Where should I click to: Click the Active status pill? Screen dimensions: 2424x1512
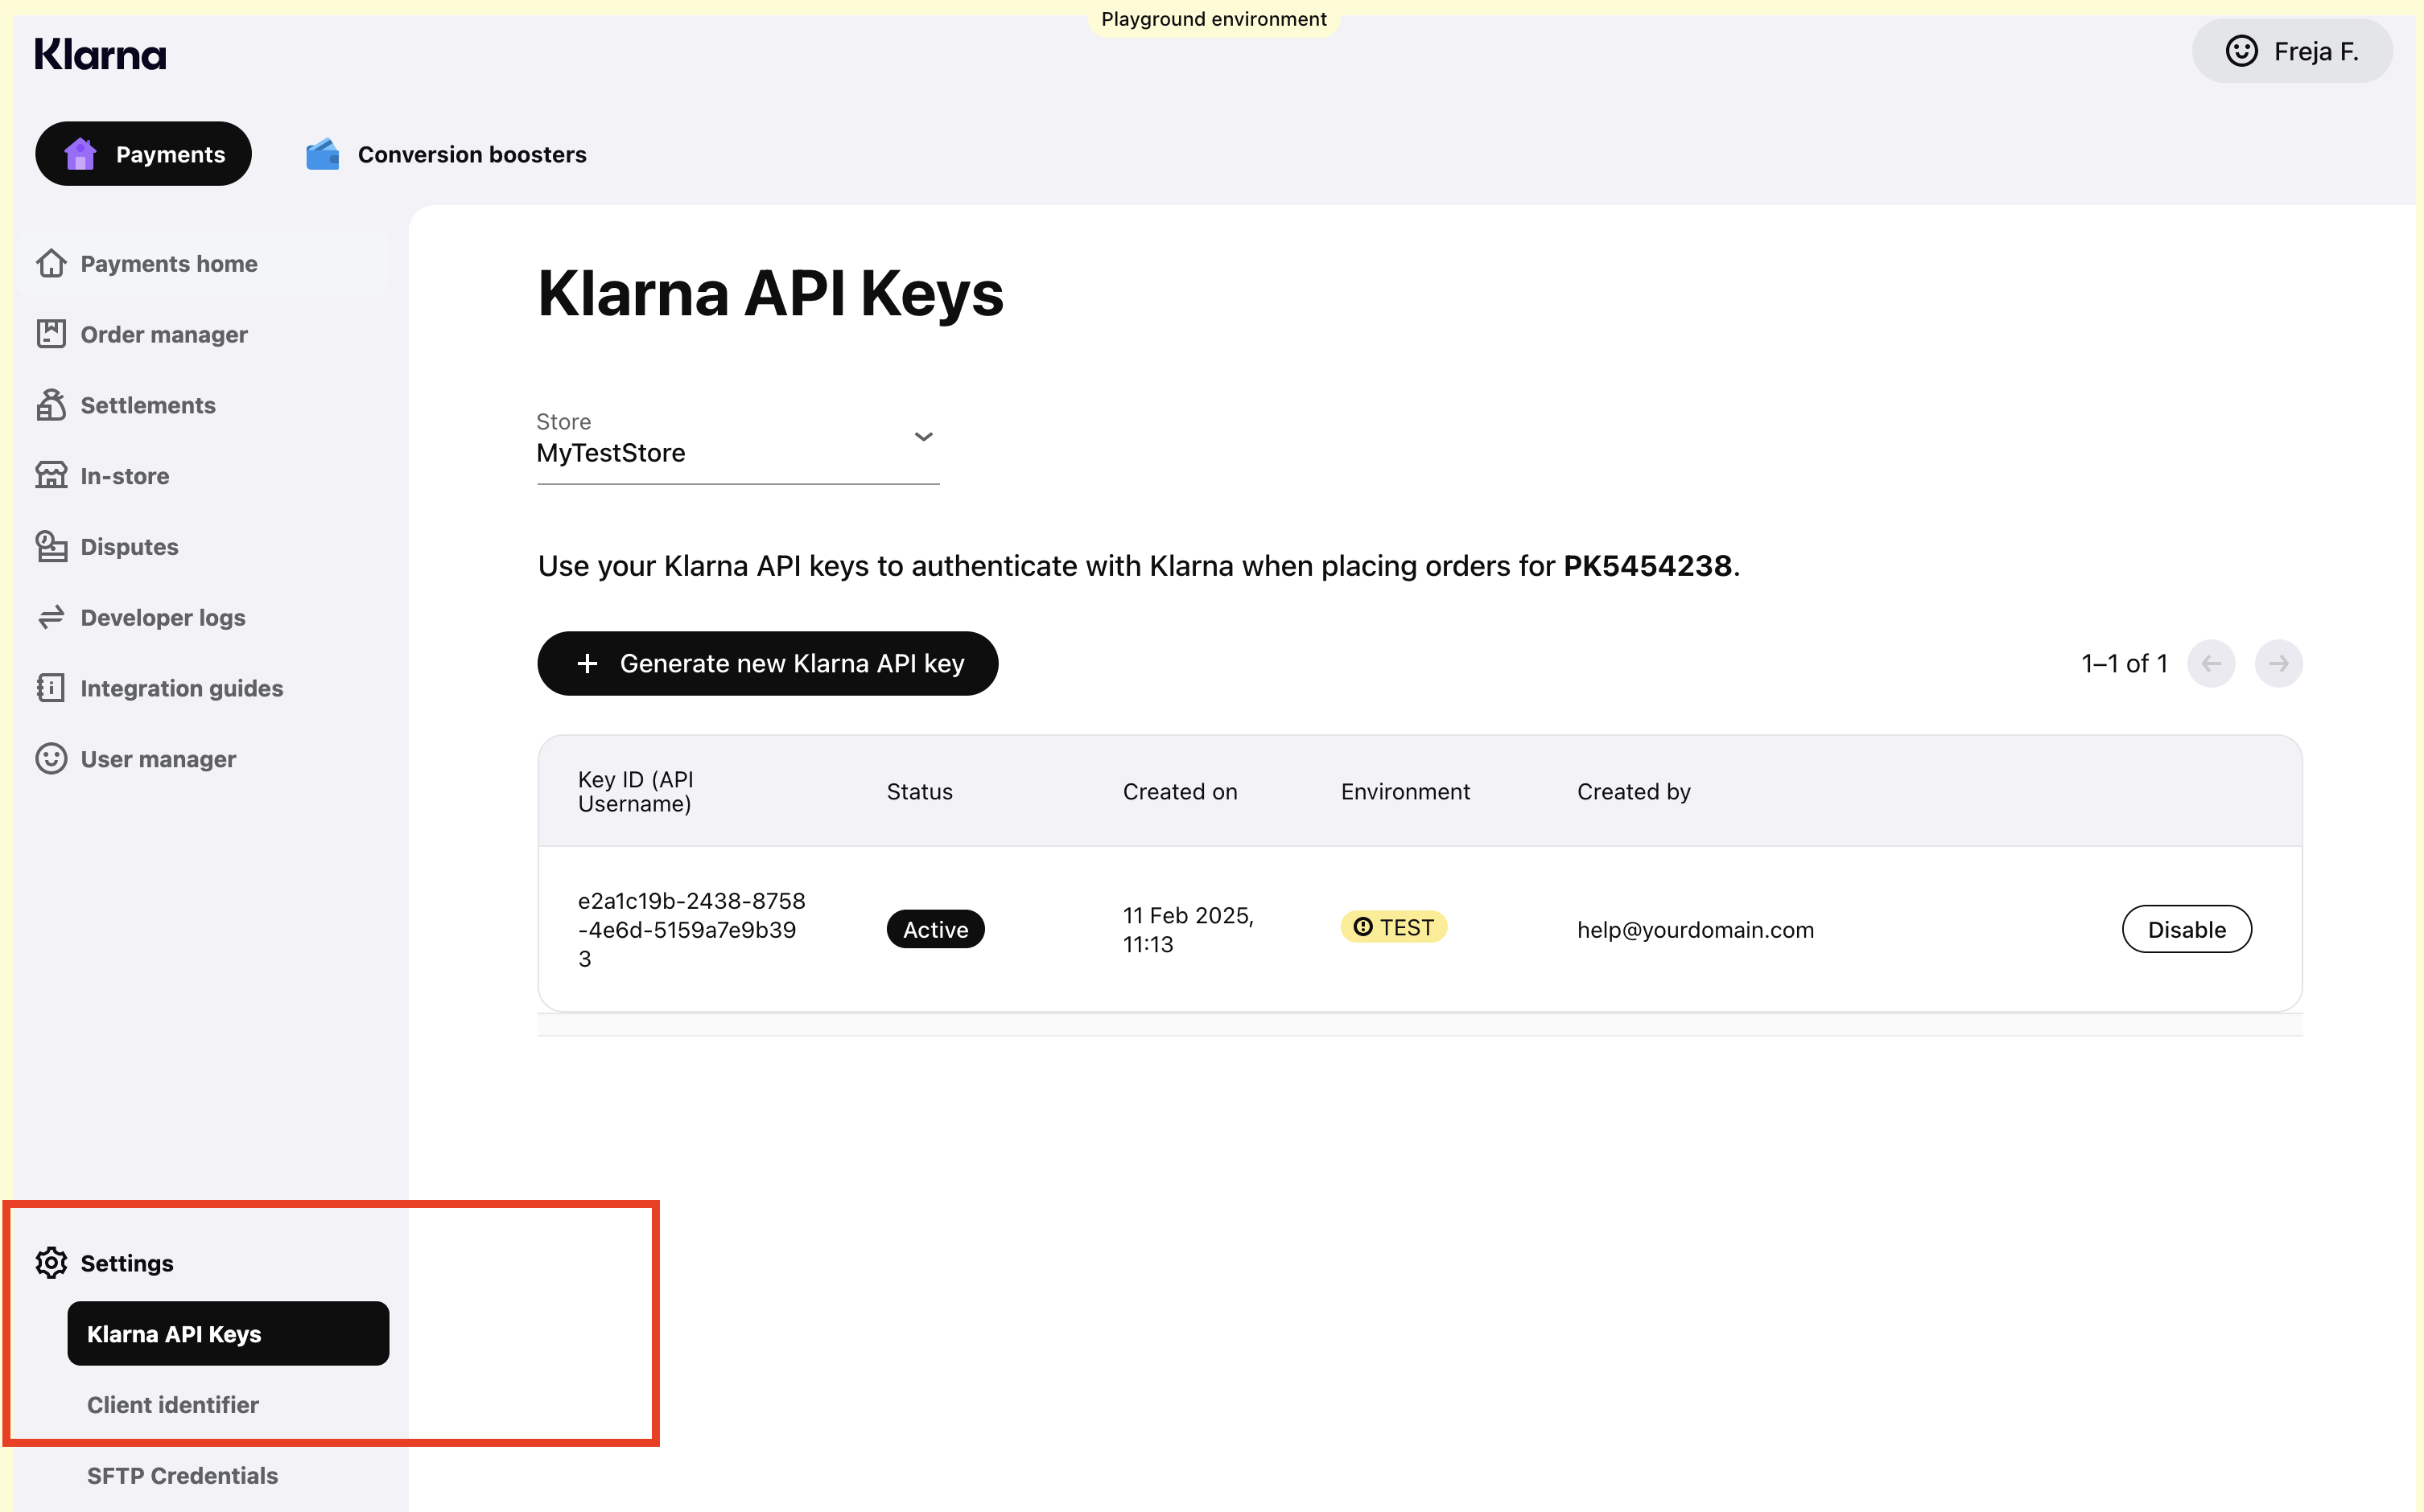tap(934, 929)
